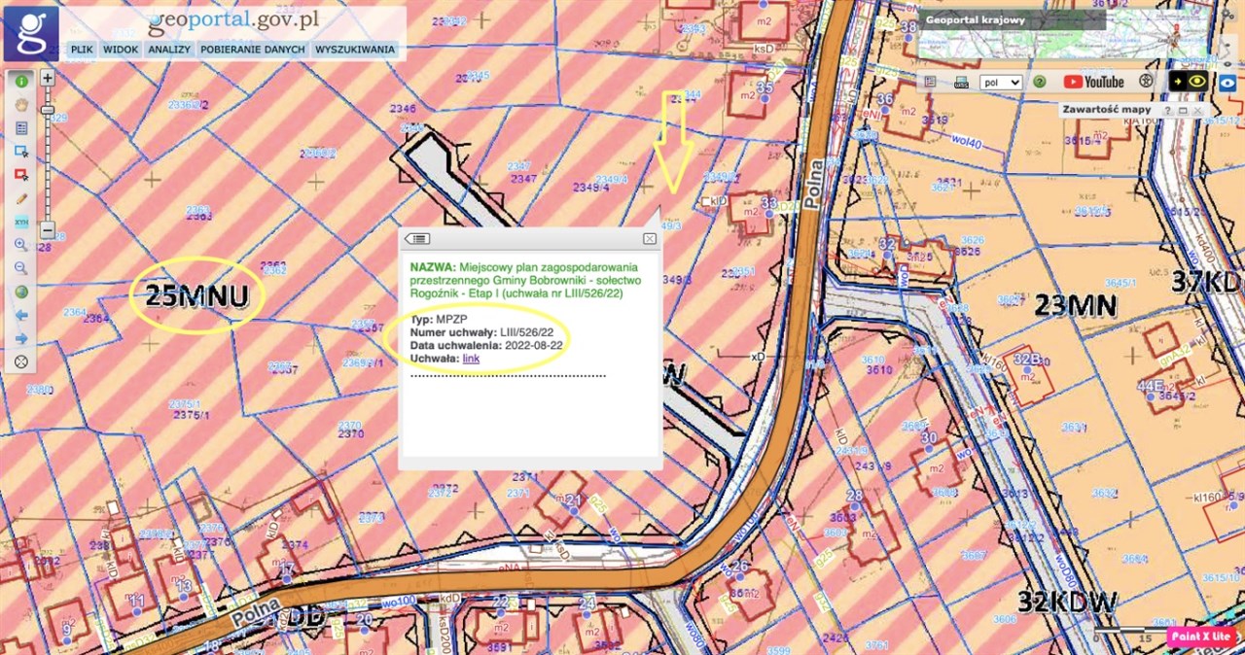Click the globe full extent icon
The width and height of the screenshot is (1245, 655).
click(20, 292)
